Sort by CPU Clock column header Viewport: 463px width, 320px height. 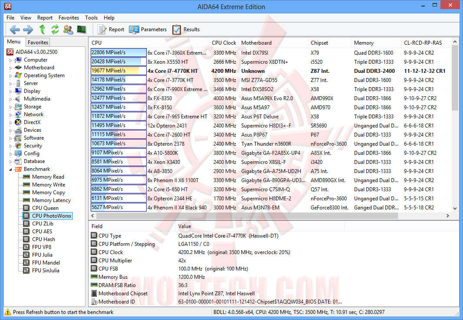click(x=223, y=43)
